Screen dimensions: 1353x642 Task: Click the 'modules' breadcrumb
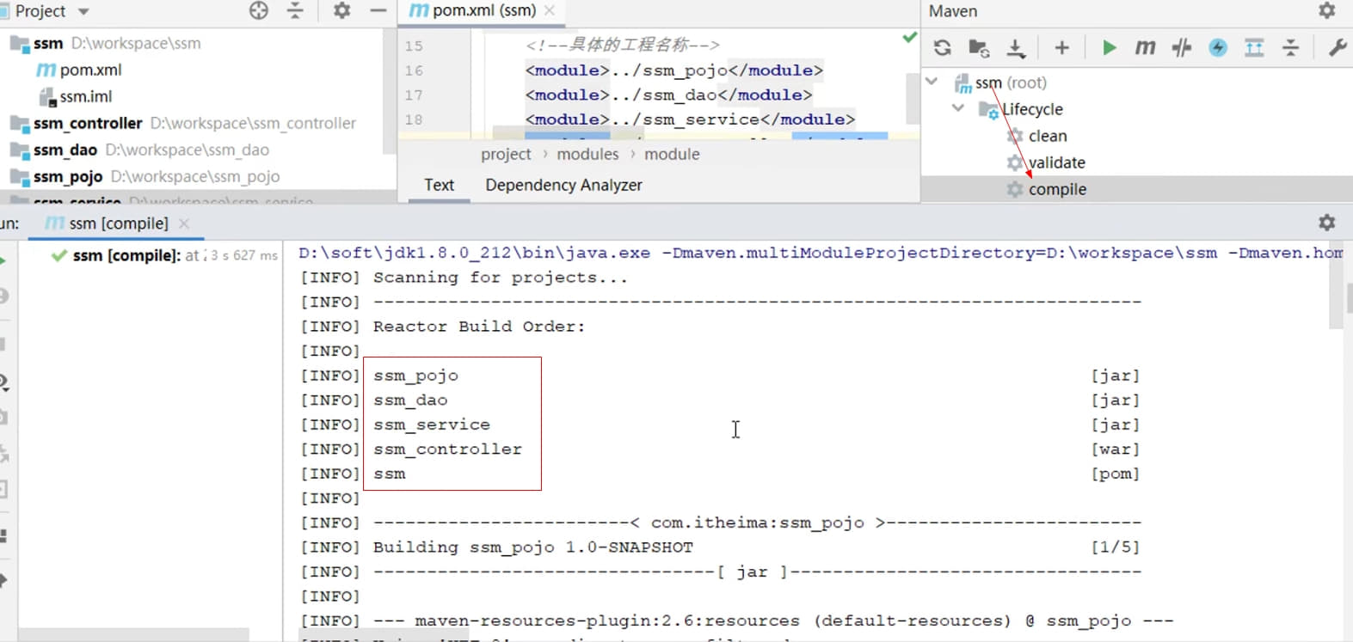point(587,154)
